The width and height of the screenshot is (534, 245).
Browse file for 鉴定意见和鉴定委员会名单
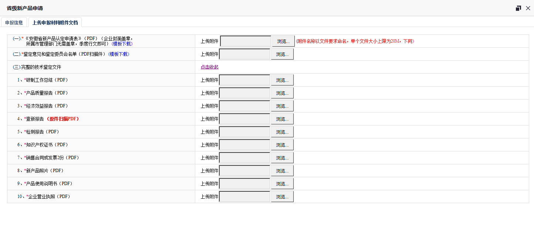282,54
